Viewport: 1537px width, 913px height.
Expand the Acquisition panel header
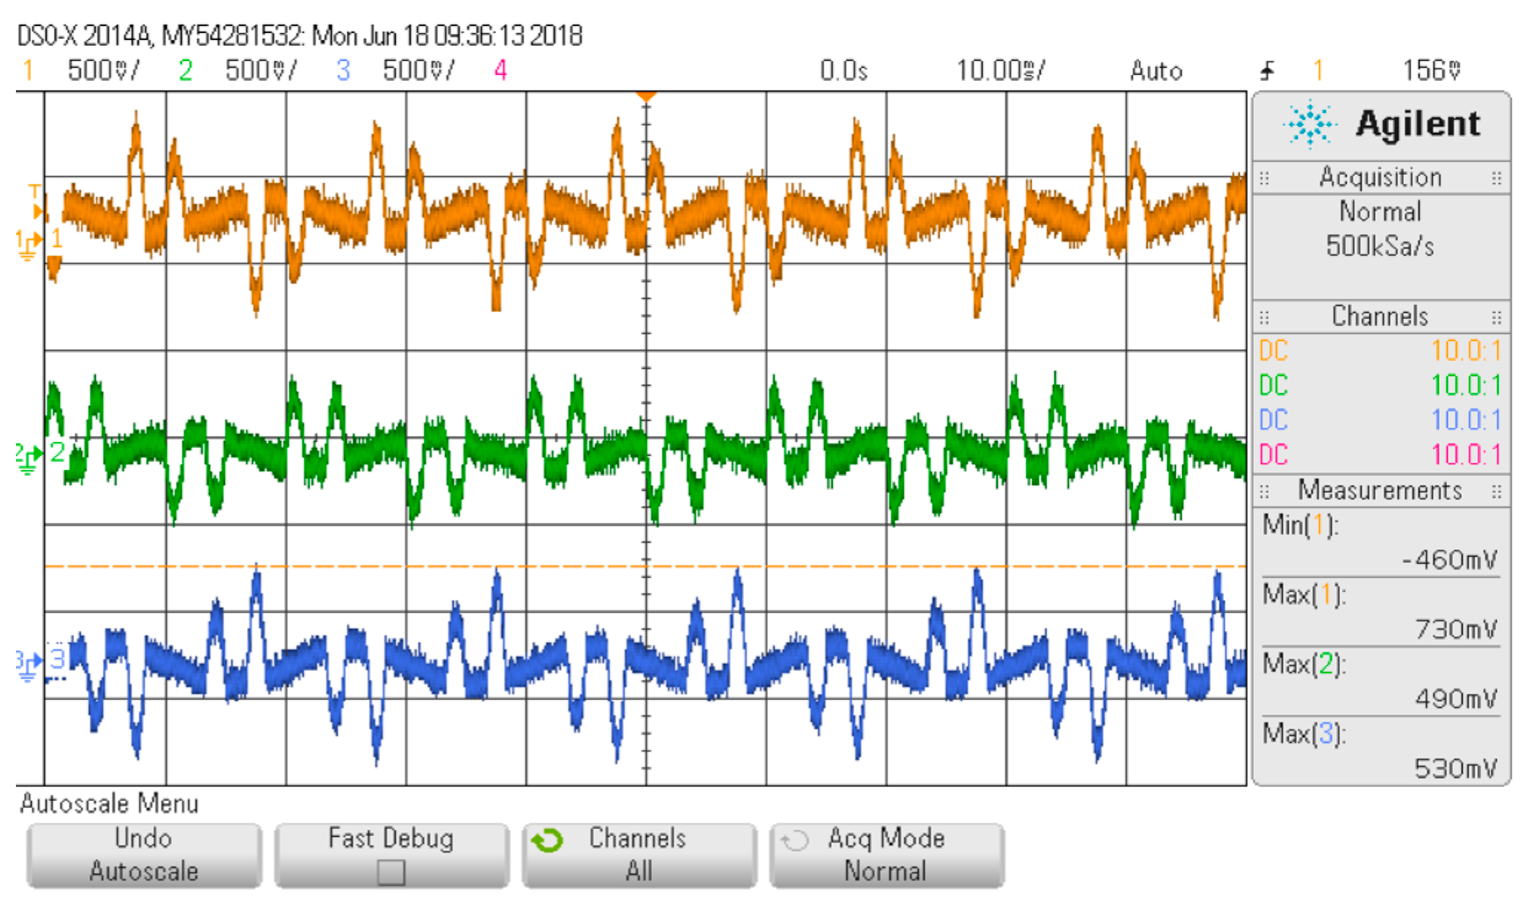(x=1380, y=178)
